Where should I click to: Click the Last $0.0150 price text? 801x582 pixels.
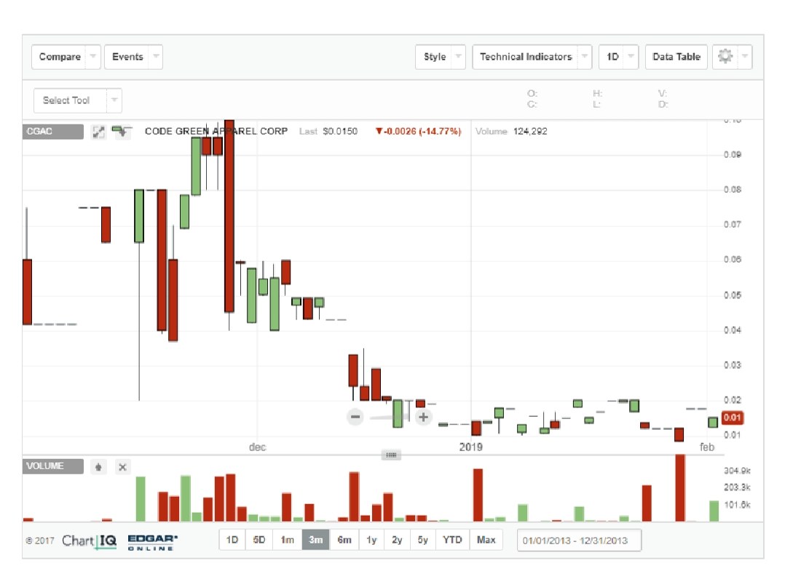point(328,131)
